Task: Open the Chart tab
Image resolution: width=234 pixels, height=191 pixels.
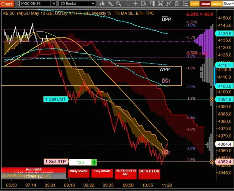Action: click(x=7, y=4)
